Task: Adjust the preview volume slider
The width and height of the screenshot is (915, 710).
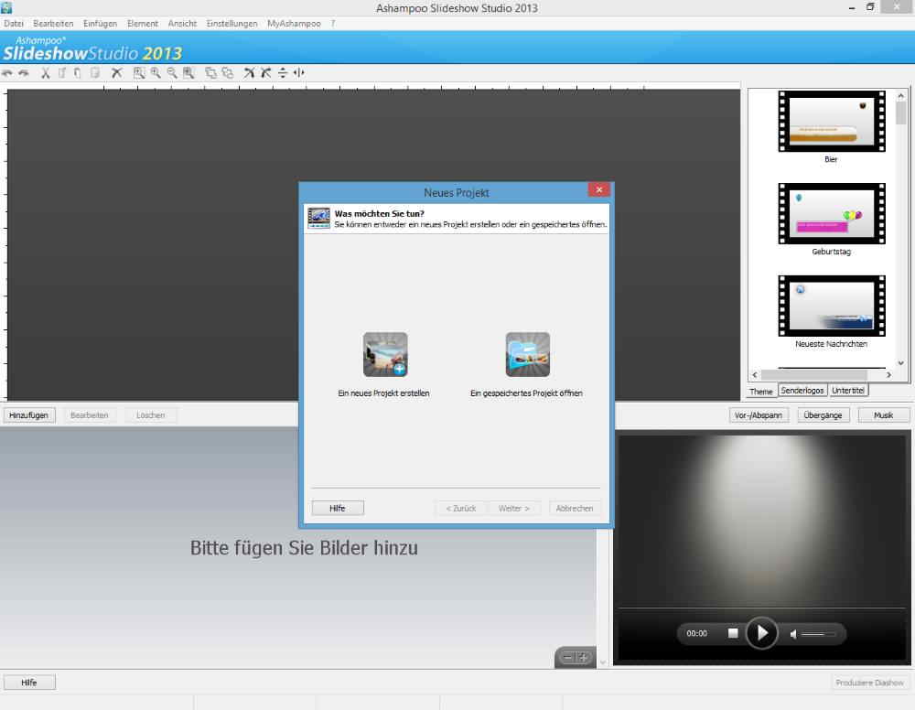Action: pyautogui.click(x=819, y=634)
